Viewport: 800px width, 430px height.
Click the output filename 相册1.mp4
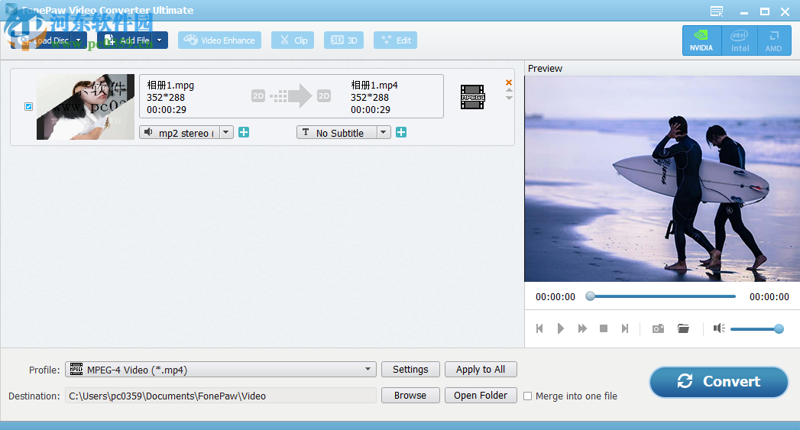click(374, 86)
